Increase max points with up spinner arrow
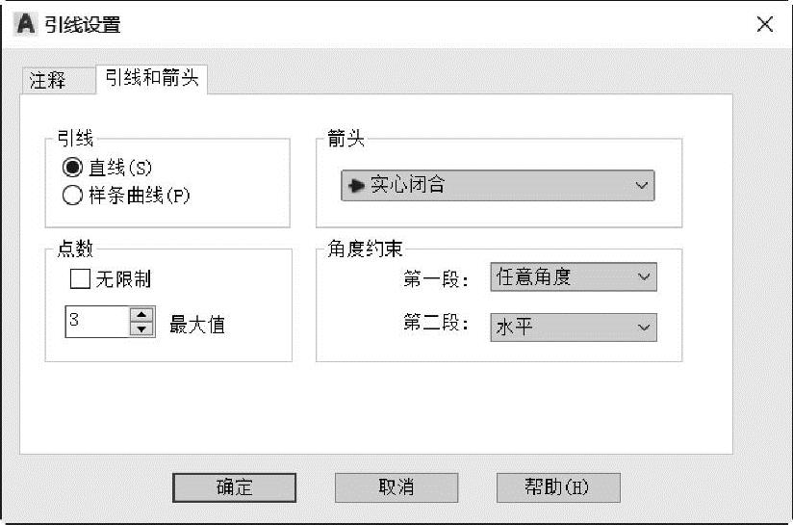The image size is (793, 525). pyautogui.click(x=141, y=315)
